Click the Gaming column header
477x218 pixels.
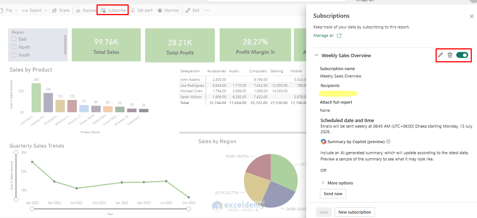[x=277, y=71]
